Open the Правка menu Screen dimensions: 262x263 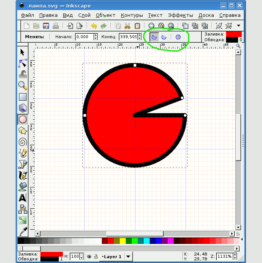(48, 15)
